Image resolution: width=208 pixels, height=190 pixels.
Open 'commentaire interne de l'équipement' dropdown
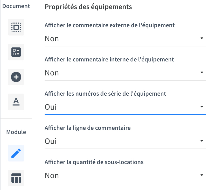point(125,73)
